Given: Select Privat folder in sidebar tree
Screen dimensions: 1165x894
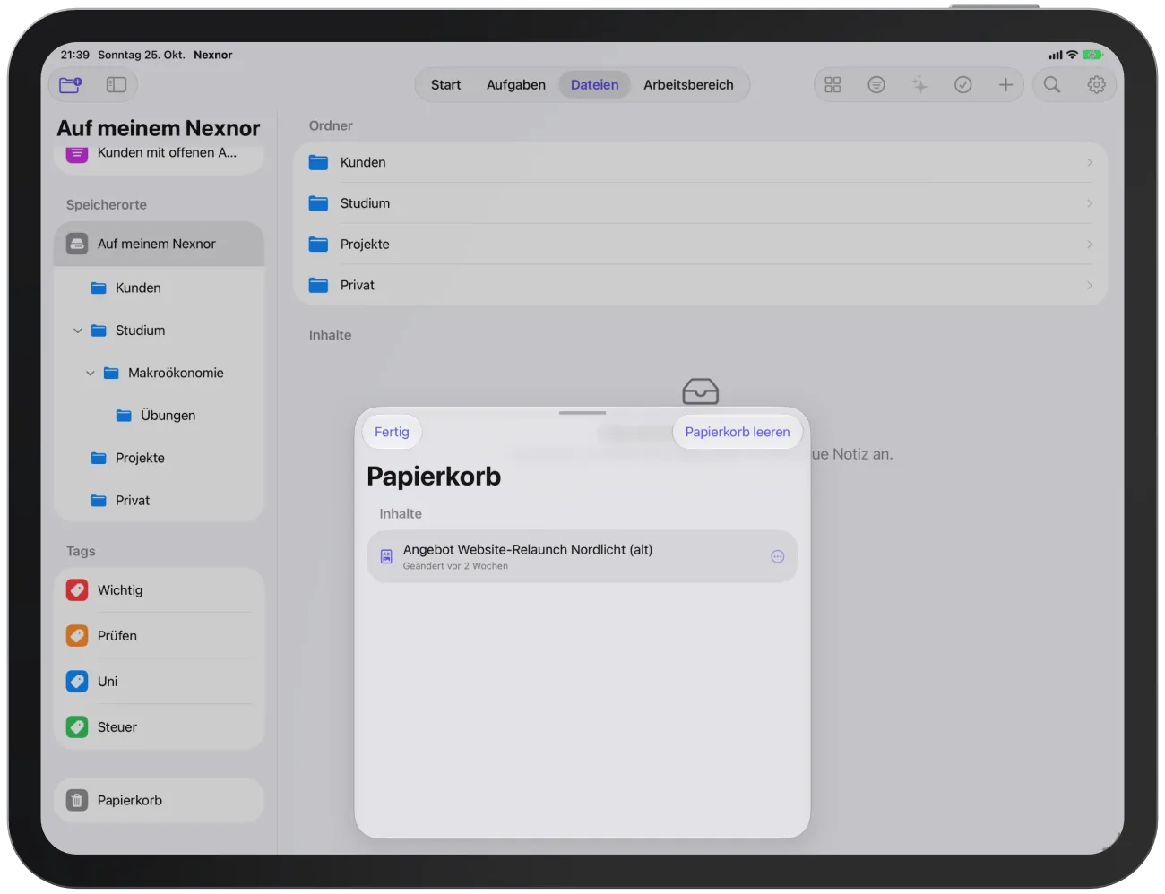Looking at the screenshot, I should (x=159, y=501).
